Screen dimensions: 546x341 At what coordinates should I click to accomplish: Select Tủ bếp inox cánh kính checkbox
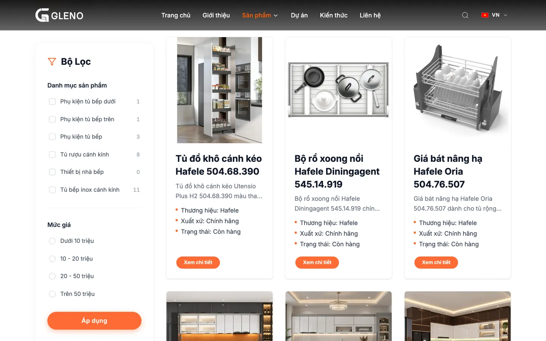[x=52, y=190]
